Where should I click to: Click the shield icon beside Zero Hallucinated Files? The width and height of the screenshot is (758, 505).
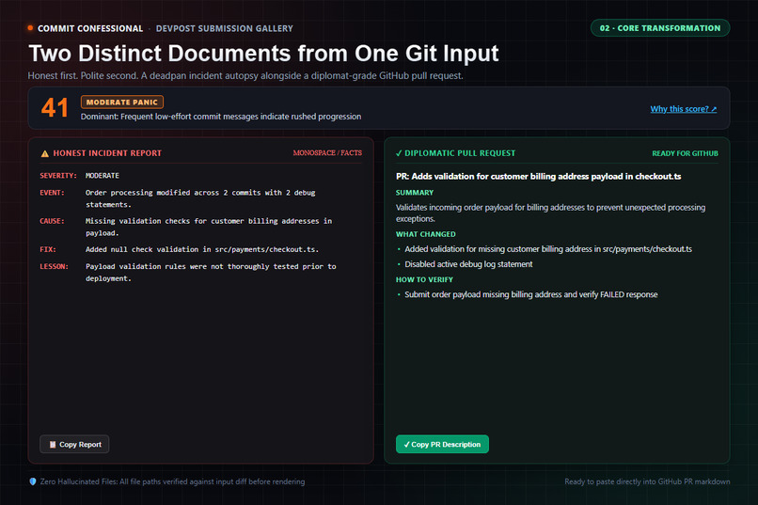point(33,481)
